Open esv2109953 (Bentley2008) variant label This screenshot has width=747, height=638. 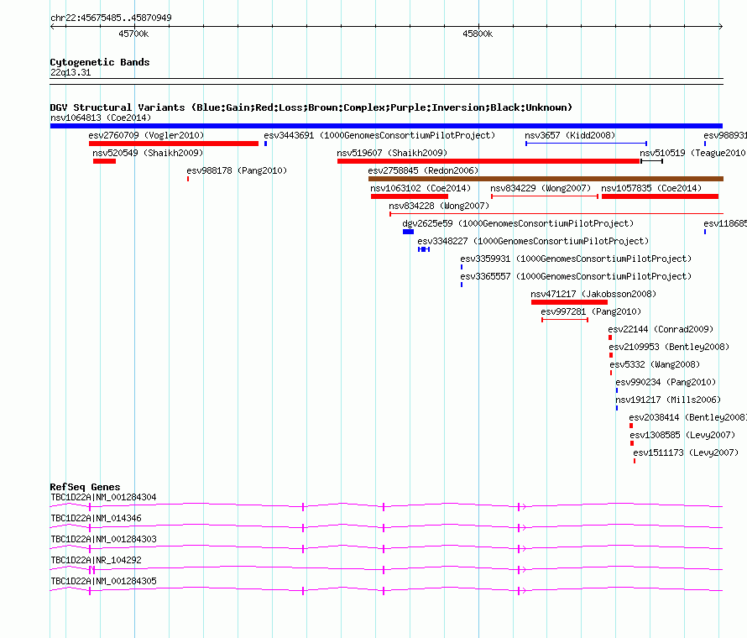(x=669, y=347)
